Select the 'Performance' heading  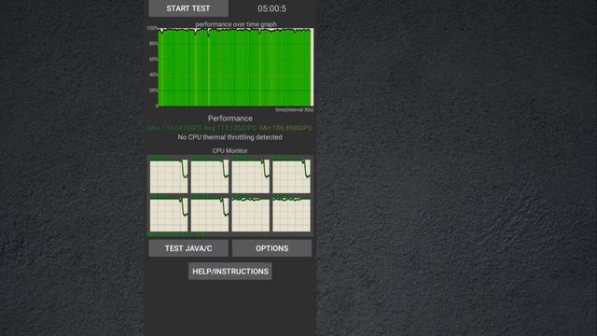[230, 119]
